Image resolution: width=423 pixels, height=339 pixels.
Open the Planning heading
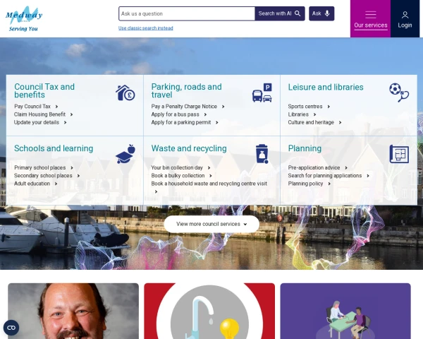(305, 148)
